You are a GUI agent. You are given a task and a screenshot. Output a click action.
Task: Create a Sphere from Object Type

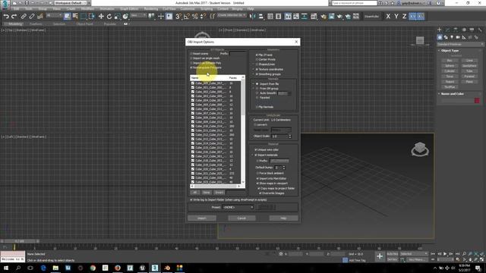[450, 66]
